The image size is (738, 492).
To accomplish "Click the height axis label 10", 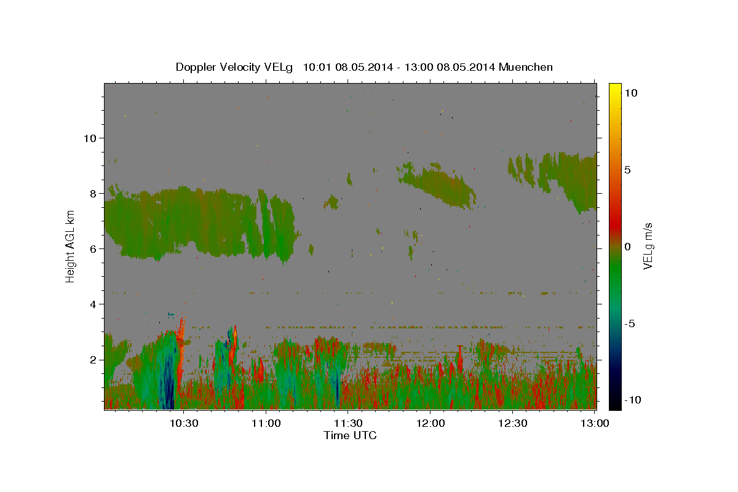I will pos(92,138).
